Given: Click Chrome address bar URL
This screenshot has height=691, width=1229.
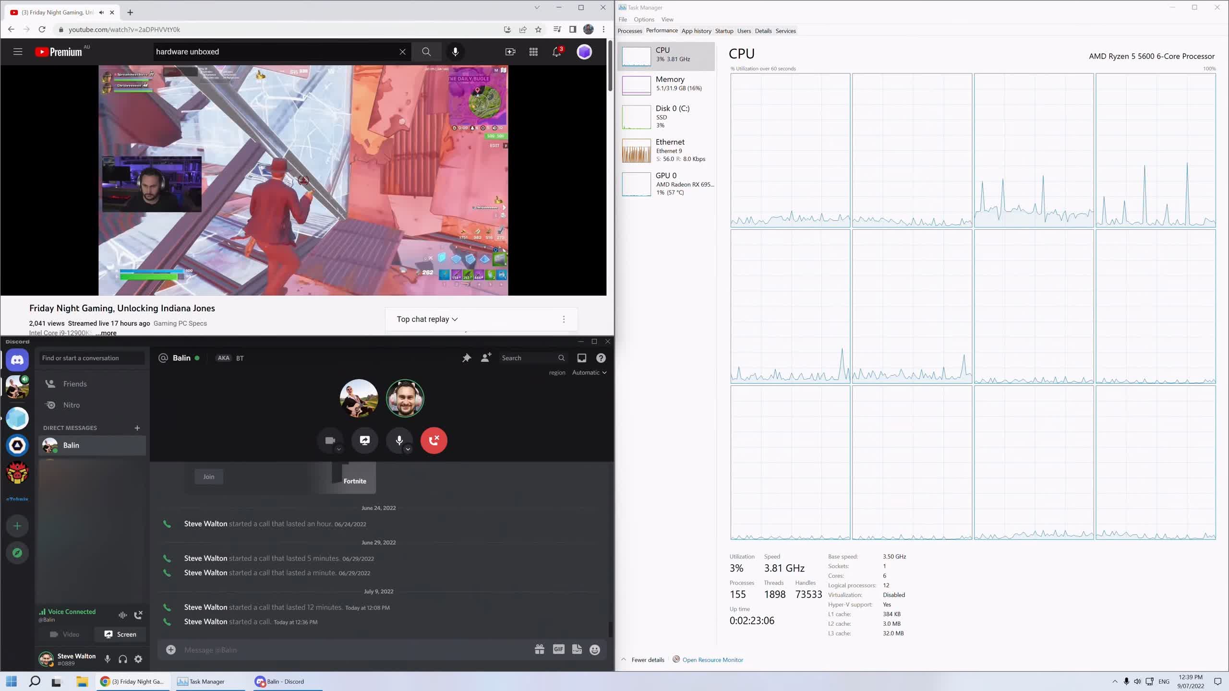Looking at the screenshot, I should [x=124, y=29].
